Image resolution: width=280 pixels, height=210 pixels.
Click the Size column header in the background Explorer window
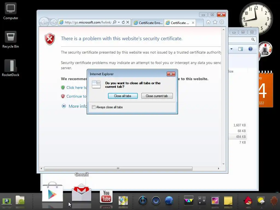tap(231, 71)
